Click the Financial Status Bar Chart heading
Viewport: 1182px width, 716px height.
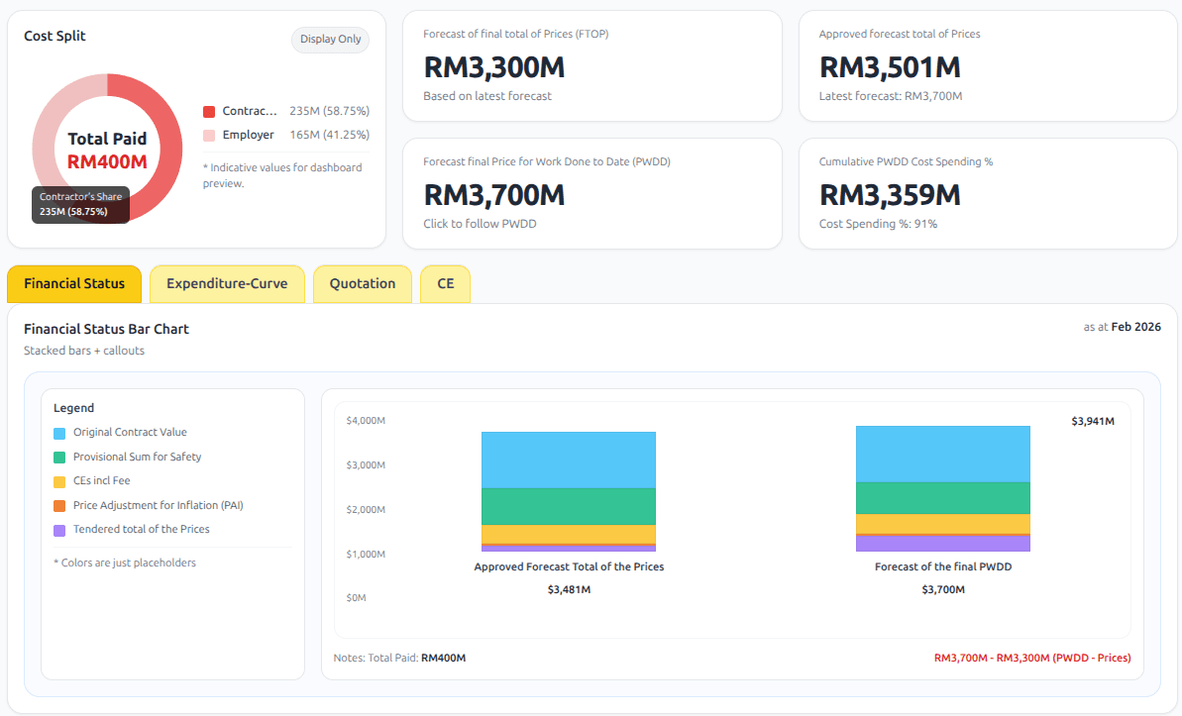pos(106,329)
